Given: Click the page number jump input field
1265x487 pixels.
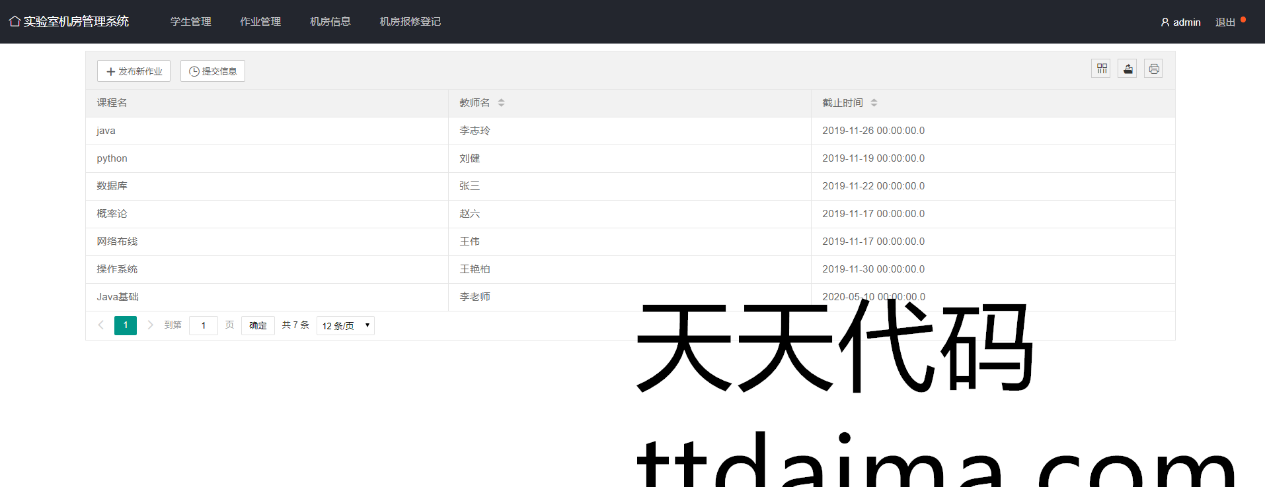Looking at the screenshot, I should tap(203, 325).
